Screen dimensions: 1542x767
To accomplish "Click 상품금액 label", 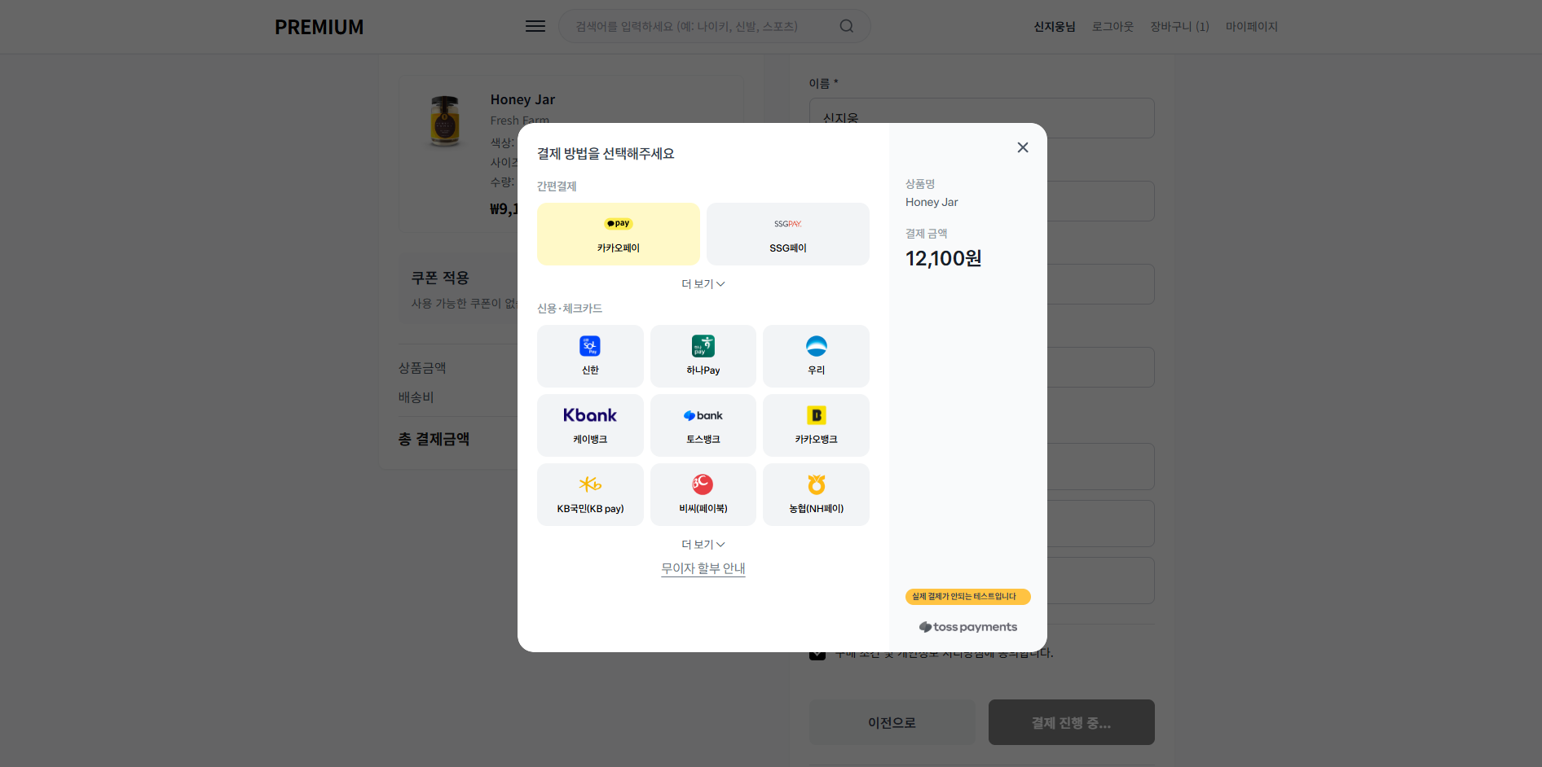I will point(422,368).
